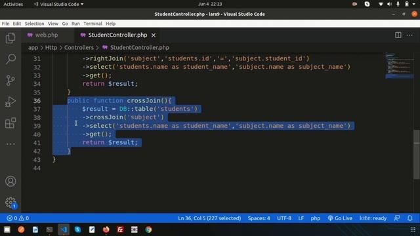Open the screen recording indicator in top bar
Screen dimensions: 420x236
(x=354, y=4)
